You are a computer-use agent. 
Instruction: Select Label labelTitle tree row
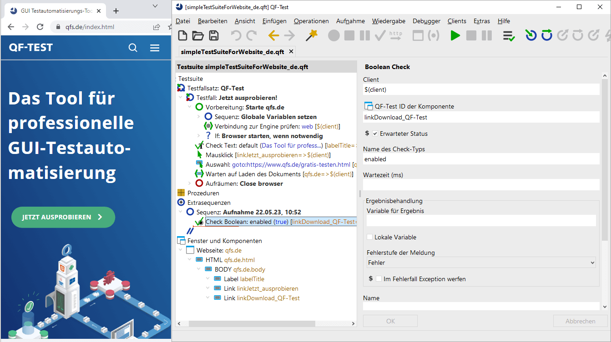point(239,279)
